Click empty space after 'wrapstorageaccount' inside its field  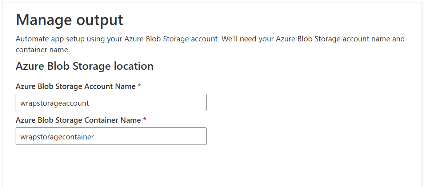coord(153,103)
